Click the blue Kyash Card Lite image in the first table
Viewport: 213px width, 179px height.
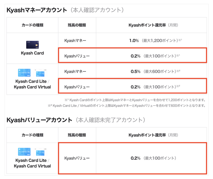pos(24,72)
